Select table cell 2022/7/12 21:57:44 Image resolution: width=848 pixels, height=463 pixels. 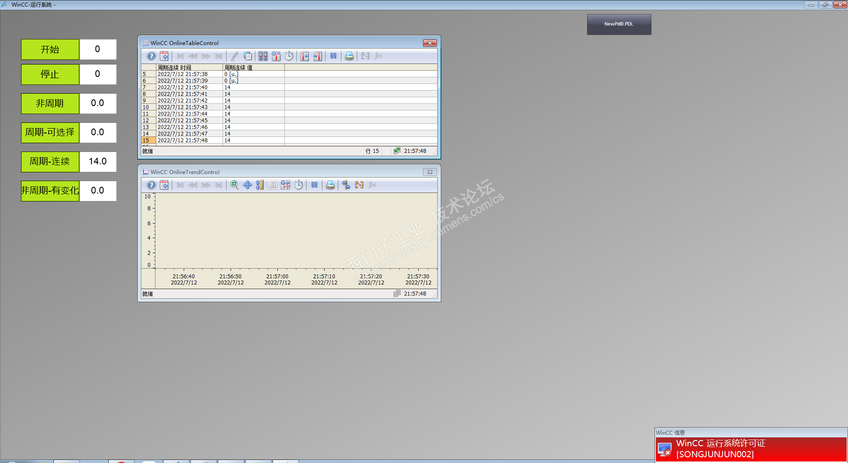pos(189,114)
